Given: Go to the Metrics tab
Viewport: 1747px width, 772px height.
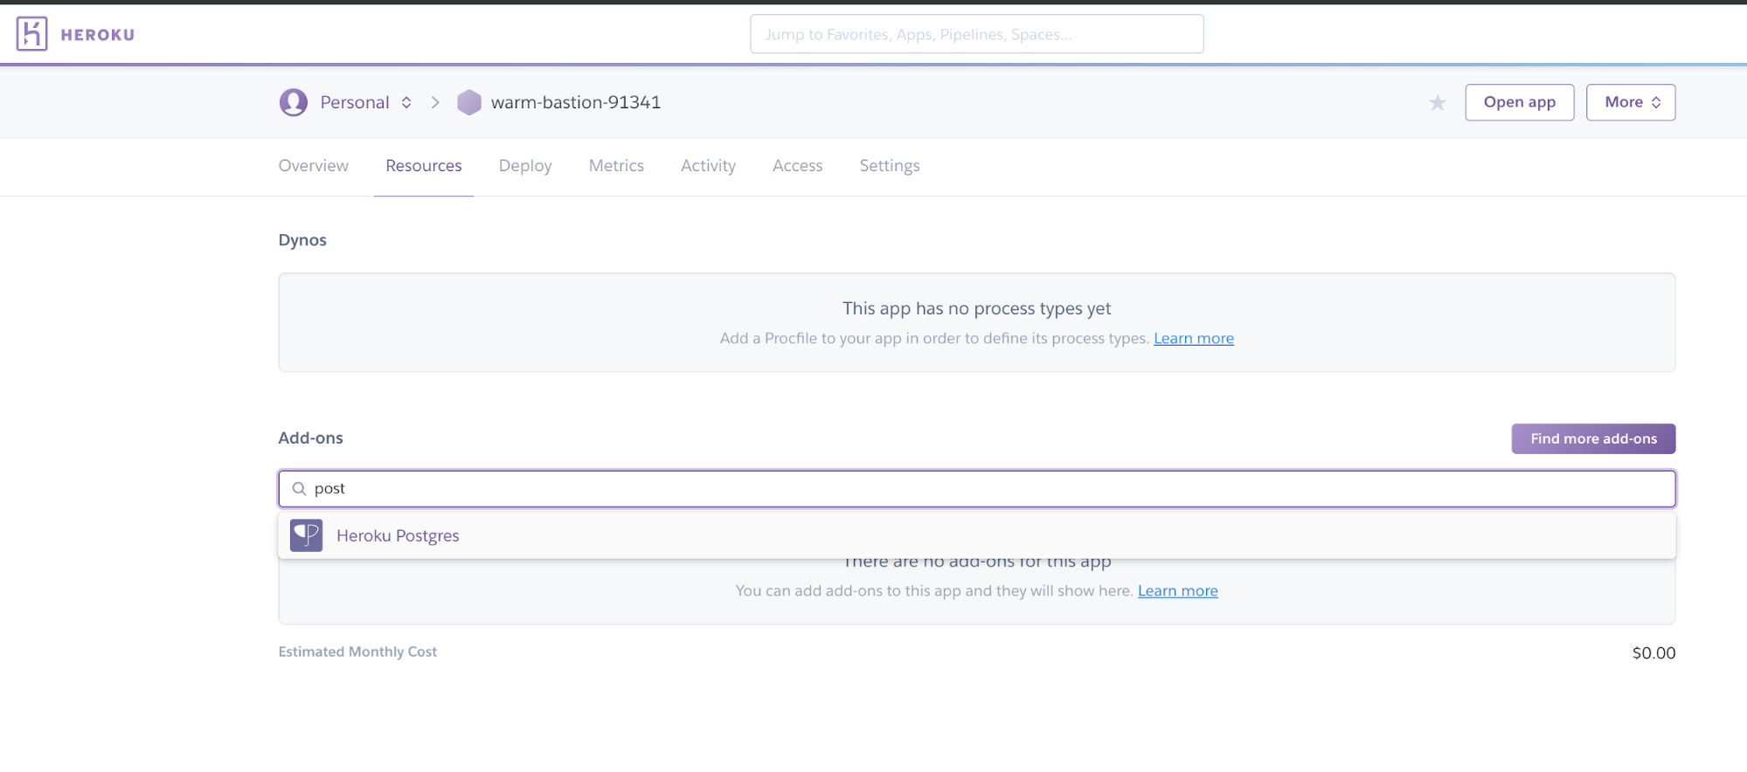Looking at the screenshot, I should pyautogui.click(x=616, y=166).
